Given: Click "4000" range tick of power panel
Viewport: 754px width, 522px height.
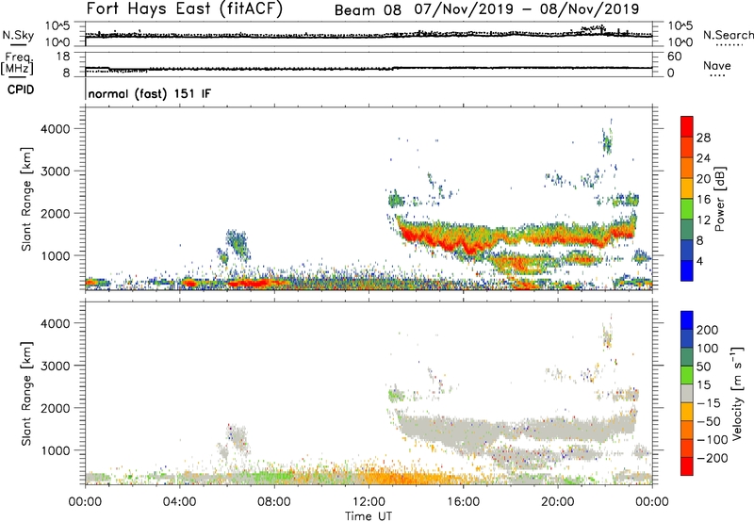Looking at the screenshot, I should 56,129.
